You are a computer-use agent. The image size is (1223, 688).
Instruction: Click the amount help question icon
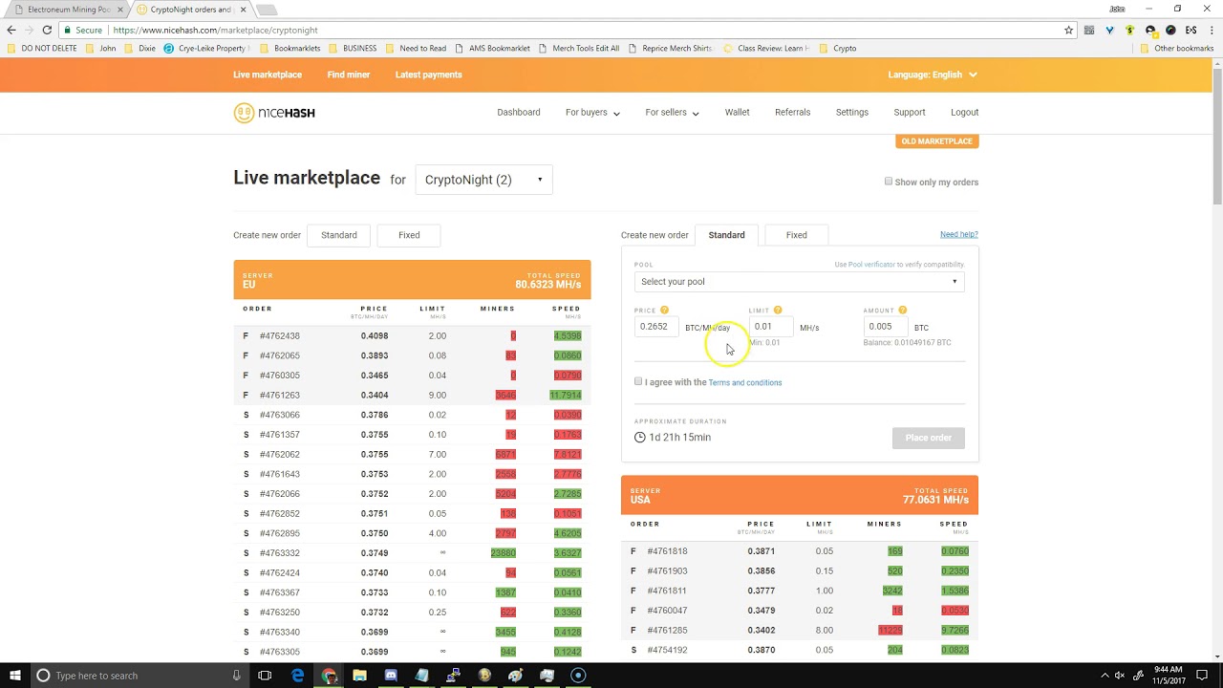(x=902, y=310)
